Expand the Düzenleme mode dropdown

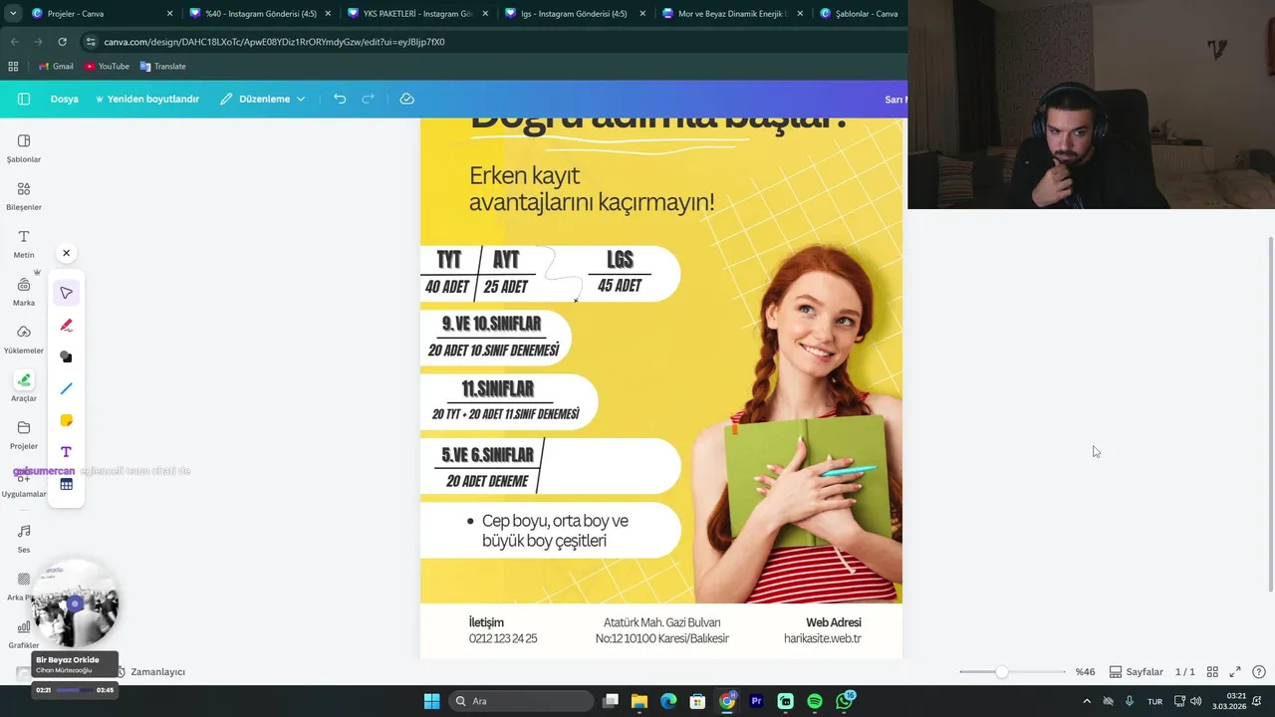click(263, 99)
